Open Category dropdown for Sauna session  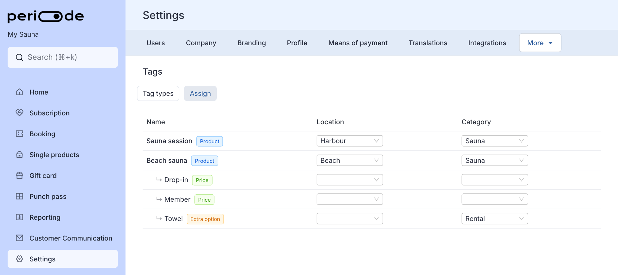(x=495, y=141)
